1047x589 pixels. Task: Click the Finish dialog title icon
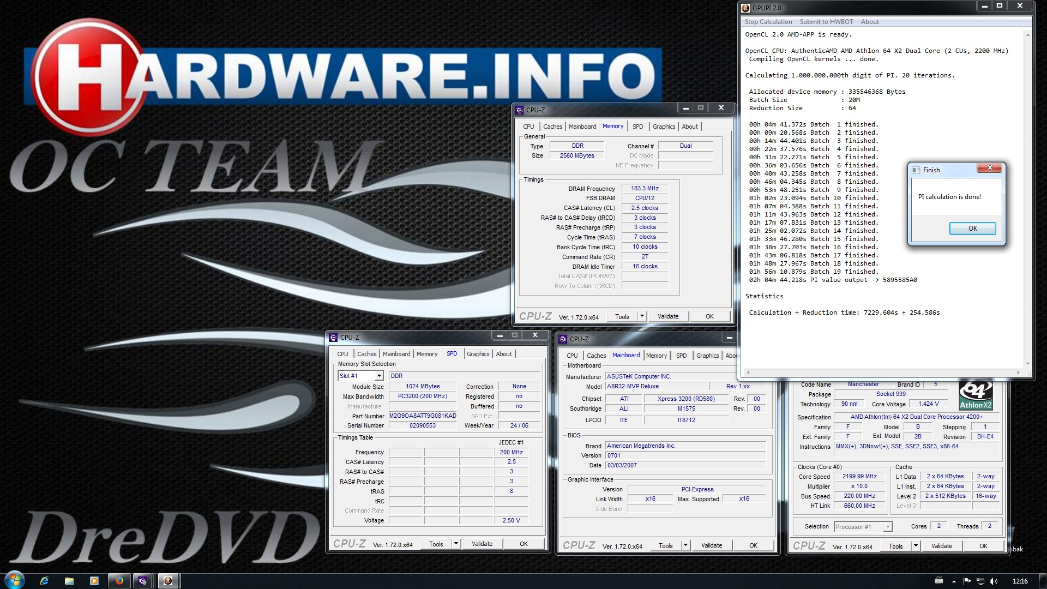[x=916, y=170]
